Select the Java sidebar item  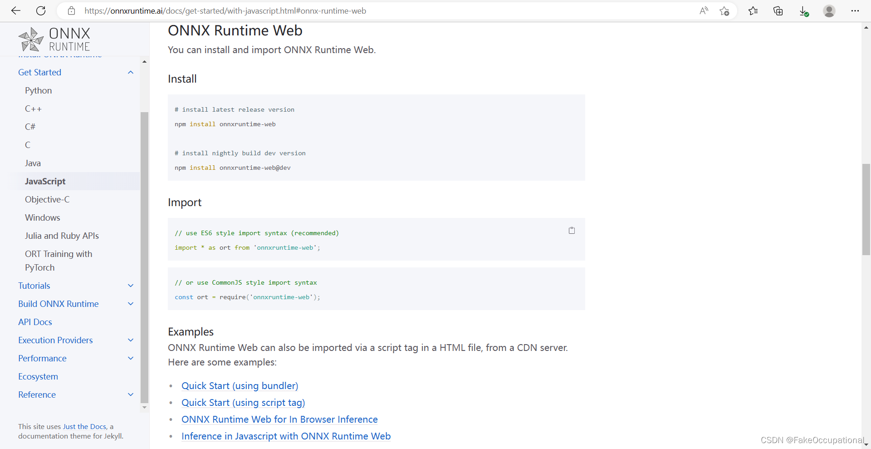click(x=33, y=163)
